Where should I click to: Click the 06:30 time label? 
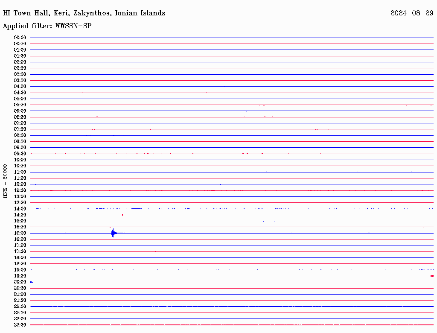[x=20, y=117]
